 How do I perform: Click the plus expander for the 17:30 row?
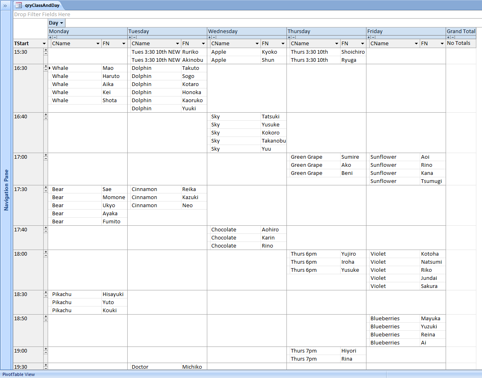pyautogui.click(x=46, y=187)
